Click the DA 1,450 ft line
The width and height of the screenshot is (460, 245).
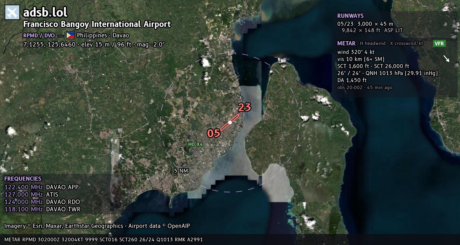coord(352,80)
